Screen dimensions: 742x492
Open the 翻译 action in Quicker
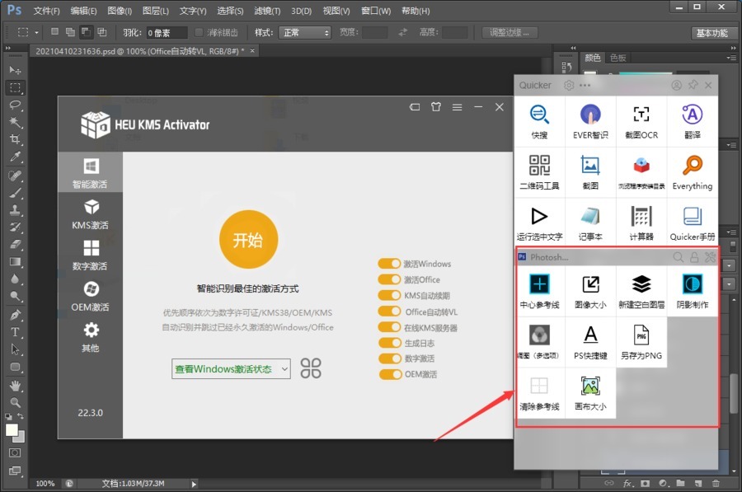(x=693, y=122)
